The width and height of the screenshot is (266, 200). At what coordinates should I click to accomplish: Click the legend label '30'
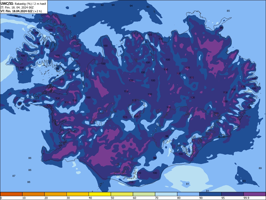coord(68,198)
